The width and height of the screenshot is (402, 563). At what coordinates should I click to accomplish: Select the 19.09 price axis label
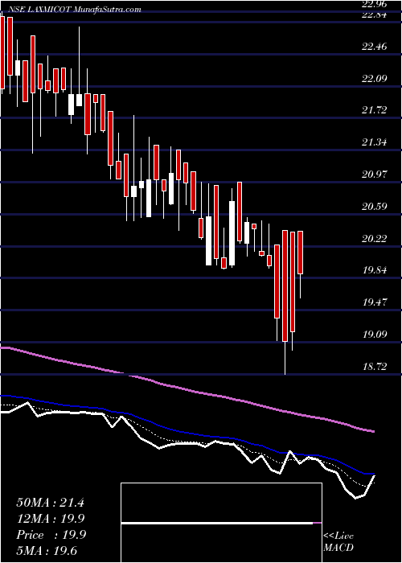pos(375,335)
